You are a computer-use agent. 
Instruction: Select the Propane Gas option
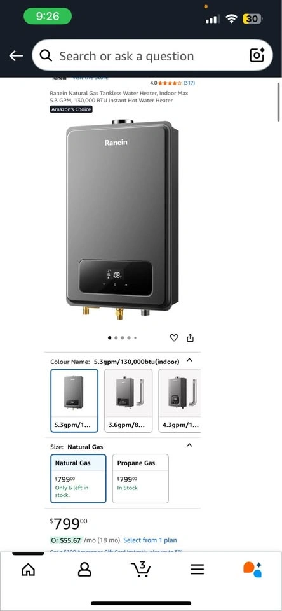coord(140,479)
